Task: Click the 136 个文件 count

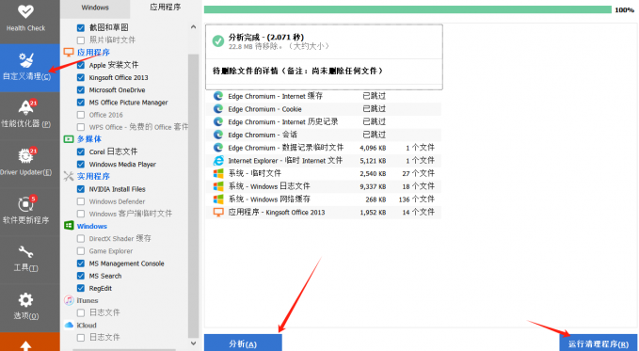Action: pyautogui.click(x=417, y=199)
